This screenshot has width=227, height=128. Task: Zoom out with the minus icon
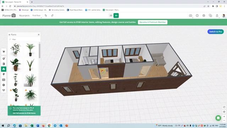tap(224, 121)
